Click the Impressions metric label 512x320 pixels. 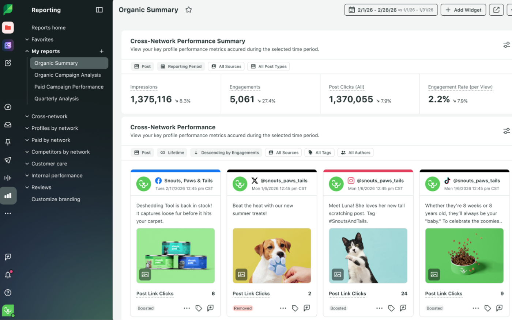click(x=144, y=87)
